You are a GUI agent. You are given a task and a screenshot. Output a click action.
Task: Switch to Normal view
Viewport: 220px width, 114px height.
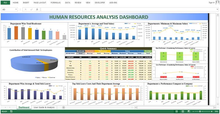[x=177, y=112]
